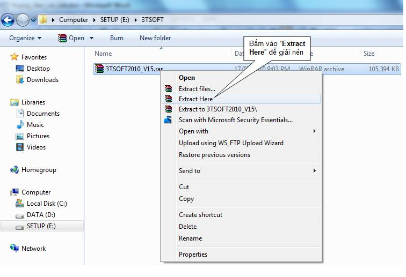Choose Extract Here in context menu
Screen dimensions: 406x277
coord(241,99)
